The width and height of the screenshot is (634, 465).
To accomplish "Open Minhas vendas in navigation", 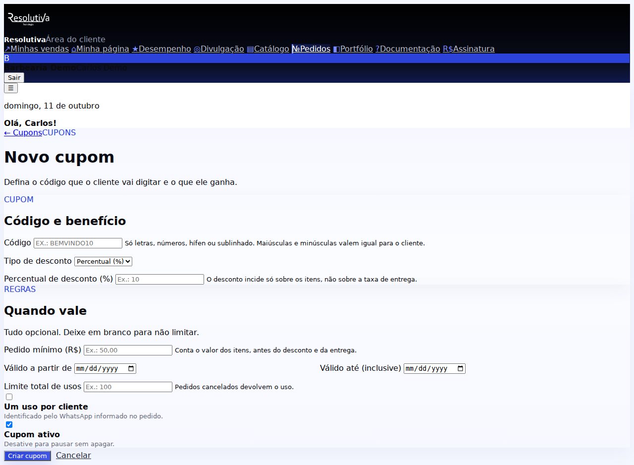I will pos(36,49).
